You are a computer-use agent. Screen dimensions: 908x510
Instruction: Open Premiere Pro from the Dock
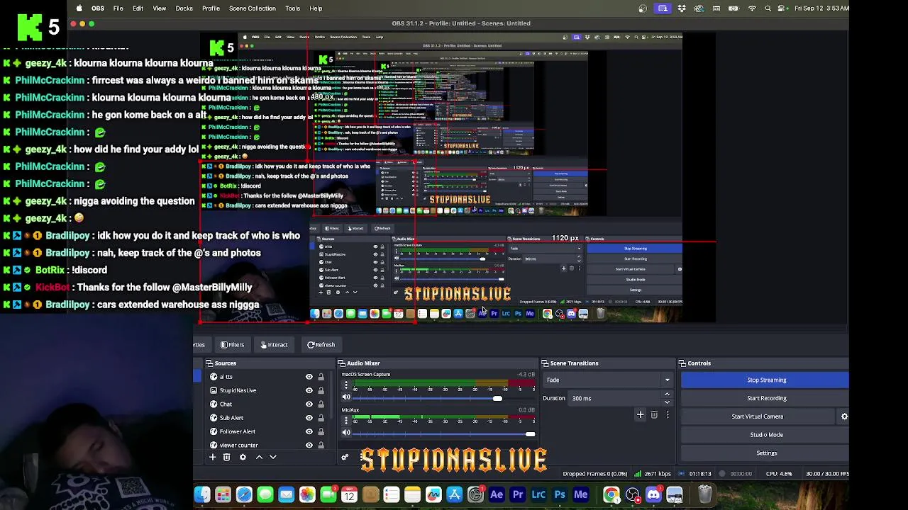pos(518,494)
